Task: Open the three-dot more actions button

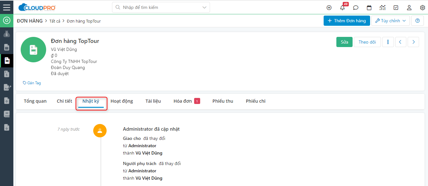Action: tap(388, 42)
